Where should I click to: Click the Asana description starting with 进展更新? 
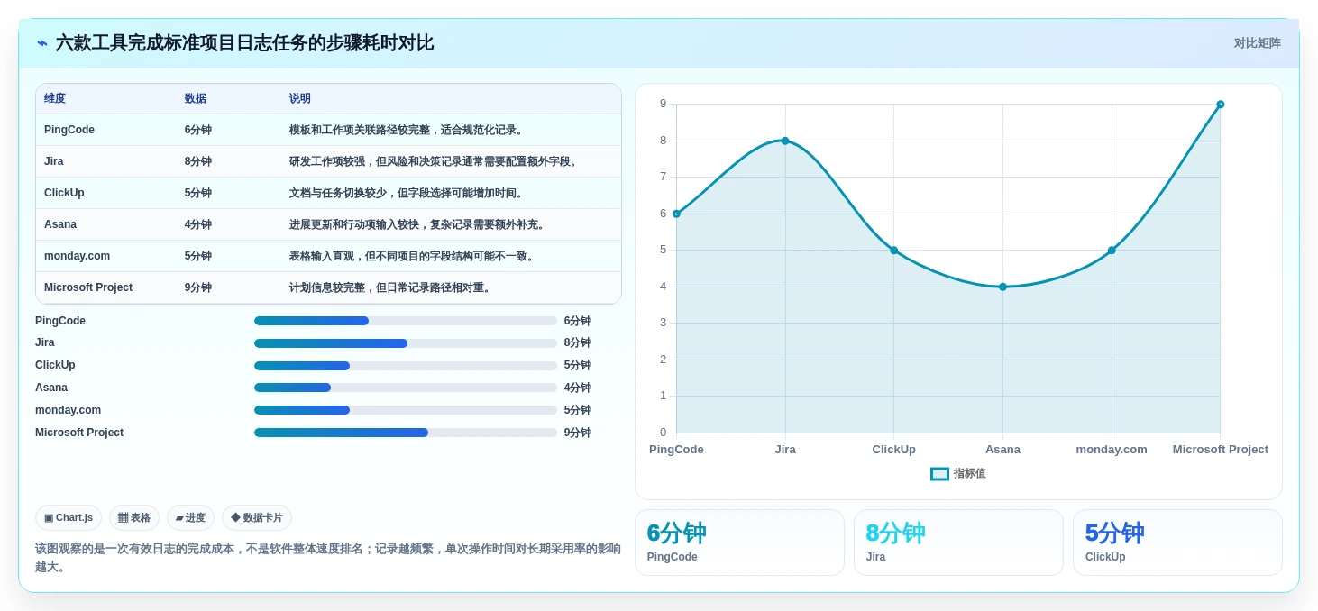coord(418,224)
